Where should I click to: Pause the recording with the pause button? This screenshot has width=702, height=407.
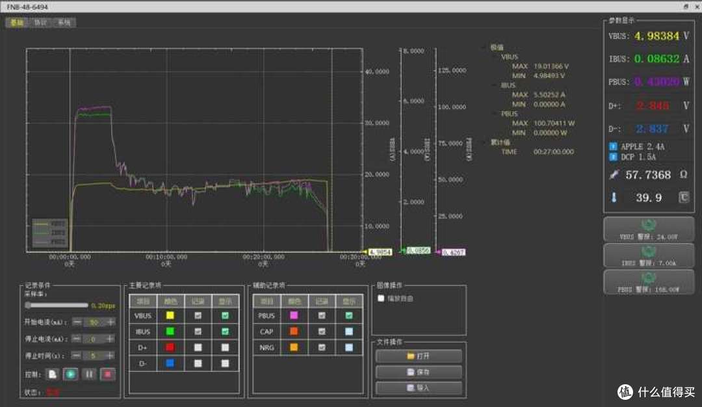coord(89,374)
